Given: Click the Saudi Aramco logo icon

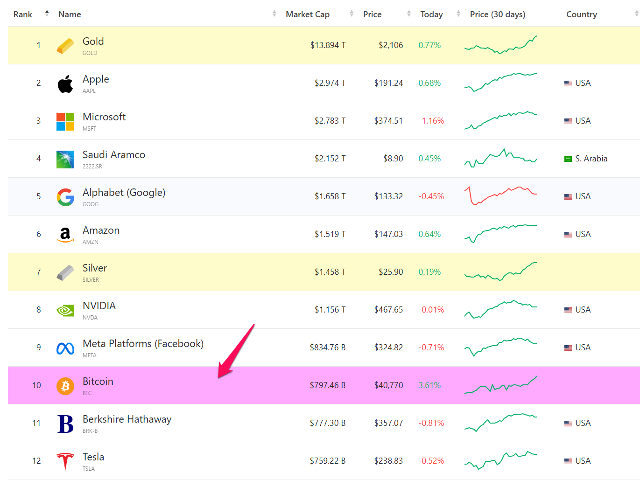Looking at the screenshot, I should pyautogui.click(x=65, y=159).
